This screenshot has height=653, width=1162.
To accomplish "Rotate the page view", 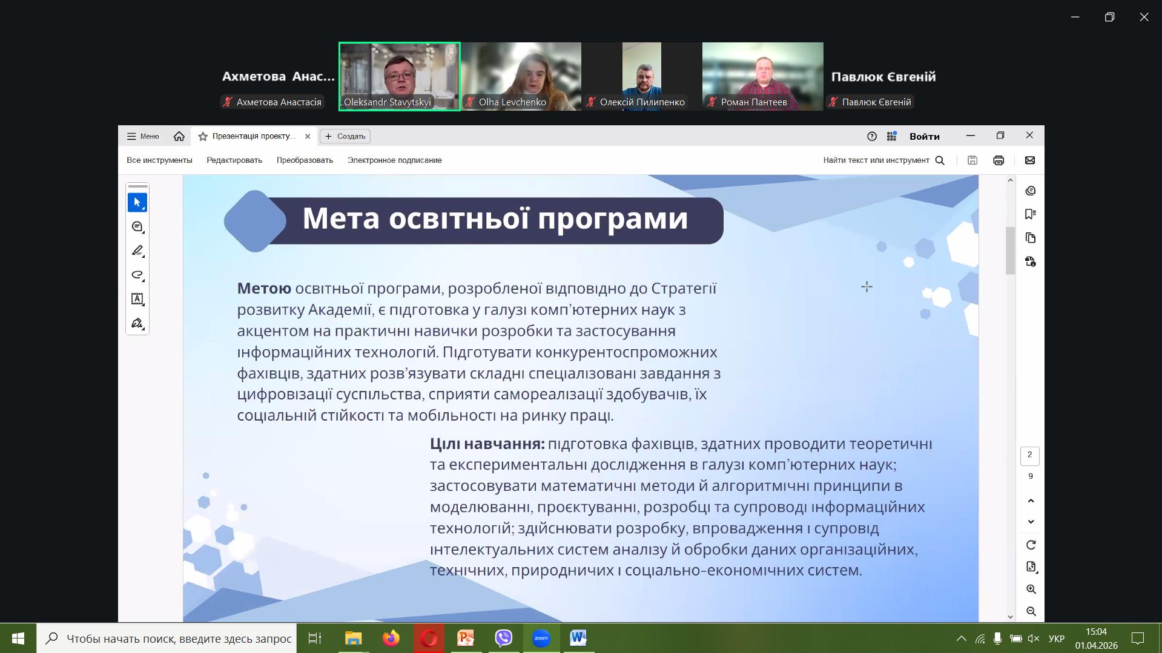I will 1031,545.
